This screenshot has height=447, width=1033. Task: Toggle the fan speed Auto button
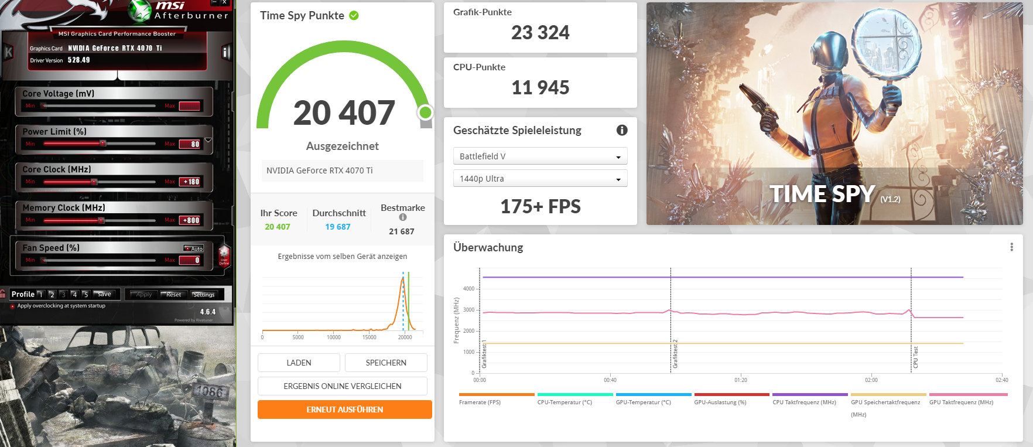[194, 248]
